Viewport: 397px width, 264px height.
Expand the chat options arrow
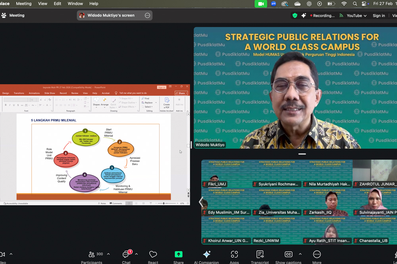coord(137,254)
